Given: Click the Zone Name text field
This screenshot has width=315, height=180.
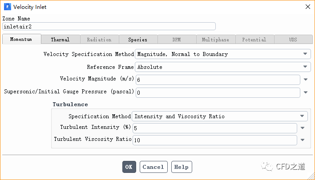Looking at the screenshot, I should coord(109,27).
